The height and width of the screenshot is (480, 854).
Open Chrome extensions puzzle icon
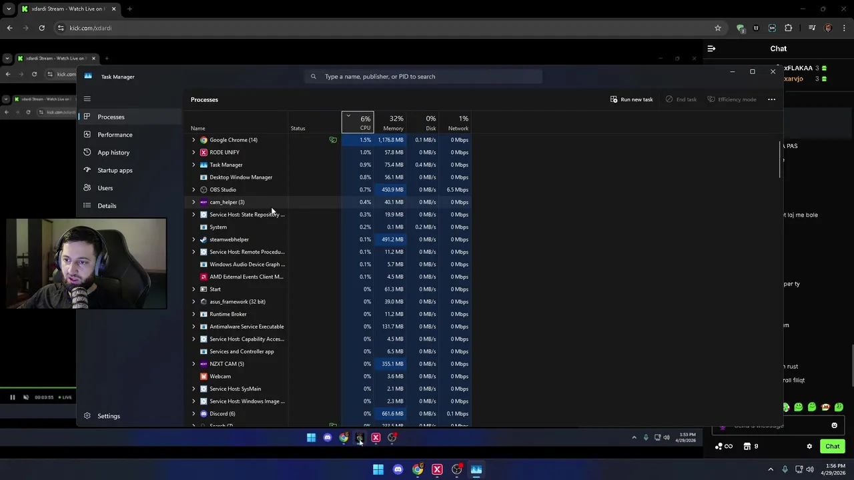point(789,28)
